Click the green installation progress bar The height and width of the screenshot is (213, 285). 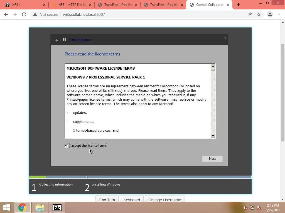pyautogui.click(x=38, y=177)
